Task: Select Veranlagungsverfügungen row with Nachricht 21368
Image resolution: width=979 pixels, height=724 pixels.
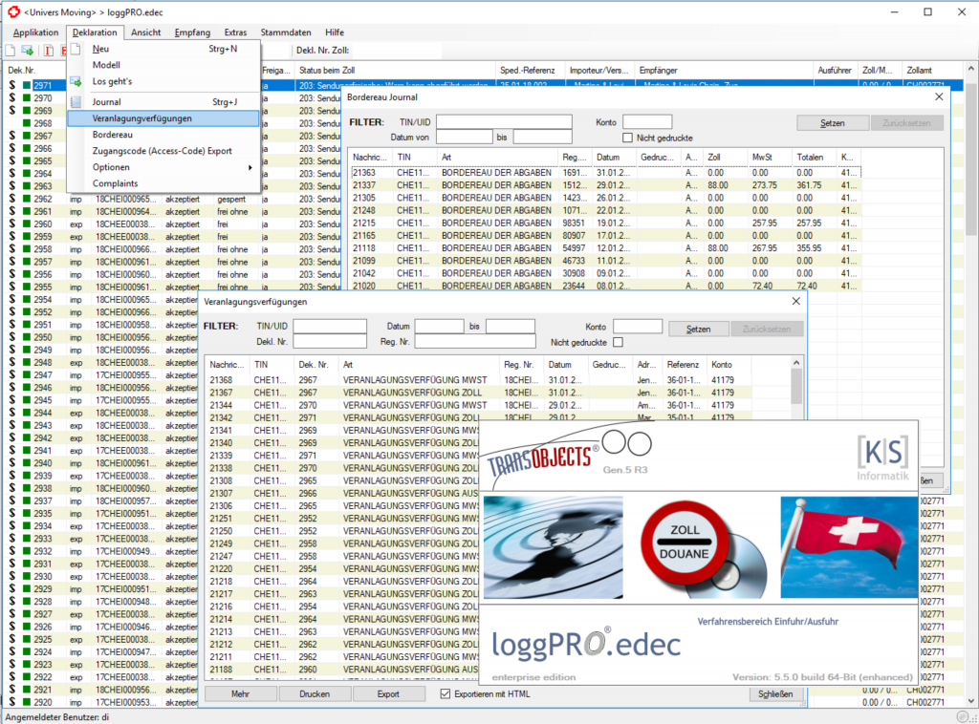Action: coord(480,380)
